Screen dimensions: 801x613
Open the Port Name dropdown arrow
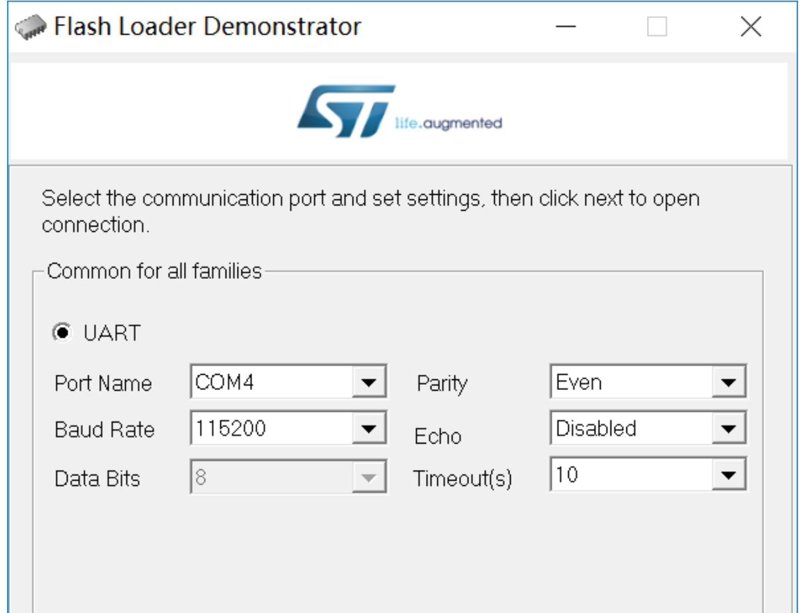tap(369, 382)
